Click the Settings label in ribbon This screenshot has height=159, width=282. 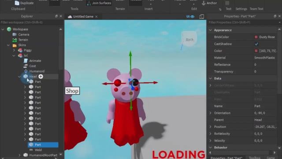pos(241,9)
